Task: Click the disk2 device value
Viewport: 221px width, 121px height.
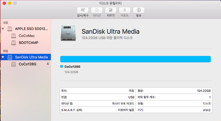Action: tap(206, 110)
